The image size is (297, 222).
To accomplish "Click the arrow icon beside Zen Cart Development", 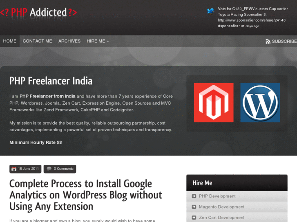I will coord(194,218).
